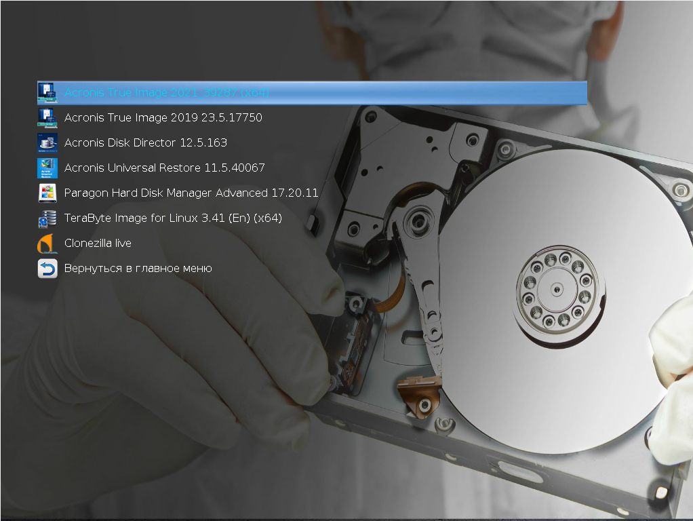Open Acronis Disk Director 12.5.163
Image resolution: width=693 pixels, height=521 pixels.
tap(145, 143)
